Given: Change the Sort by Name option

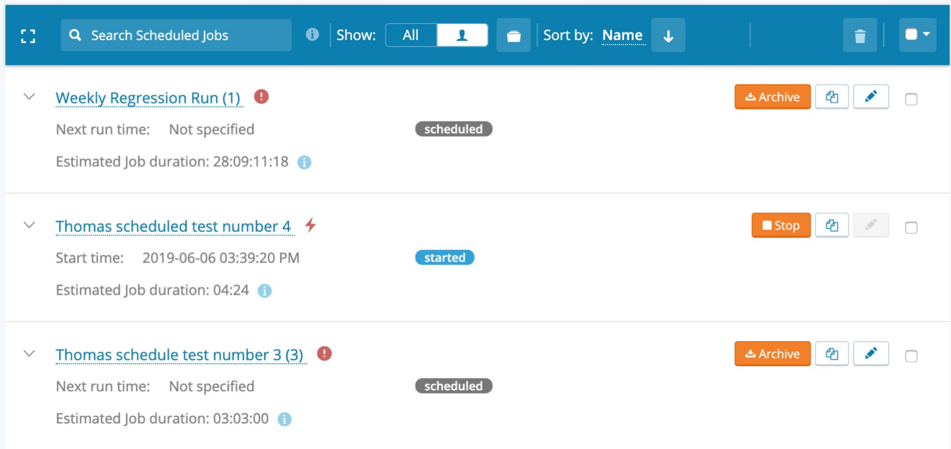Looking at the screenshot, I should tap(623, 35).
